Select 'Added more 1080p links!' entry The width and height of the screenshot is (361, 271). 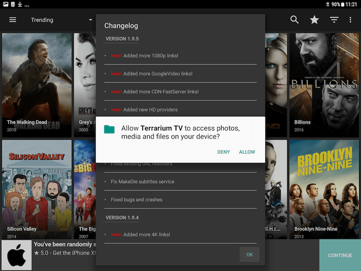180,56
